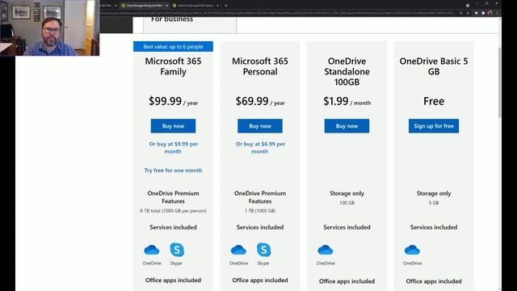
Task: Click the $69.99 / year price
Action: (260, 101)
